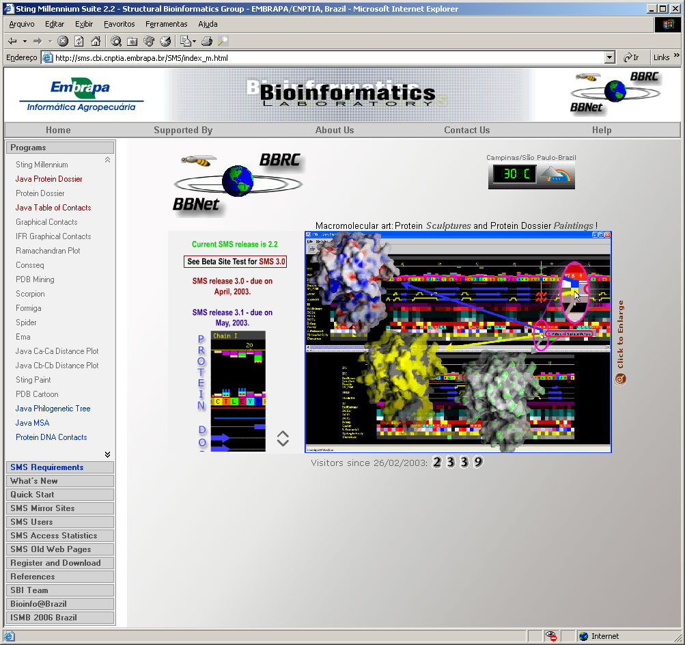The width and height of the screenshot is (685, 645).
Task: Click the Programs sidebar header
Action: [x=60, y=148]
